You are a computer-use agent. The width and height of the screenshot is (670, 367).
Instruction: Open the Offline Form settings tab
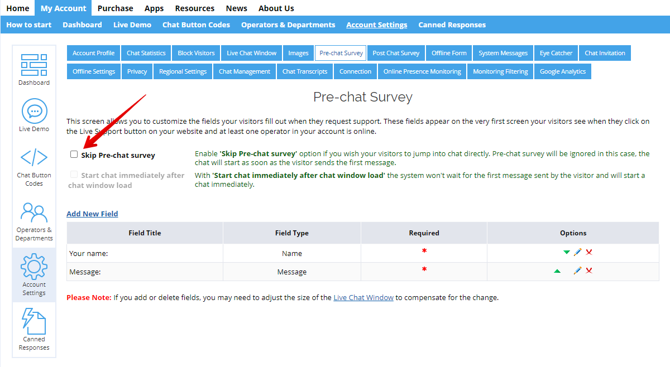point(448,52)
